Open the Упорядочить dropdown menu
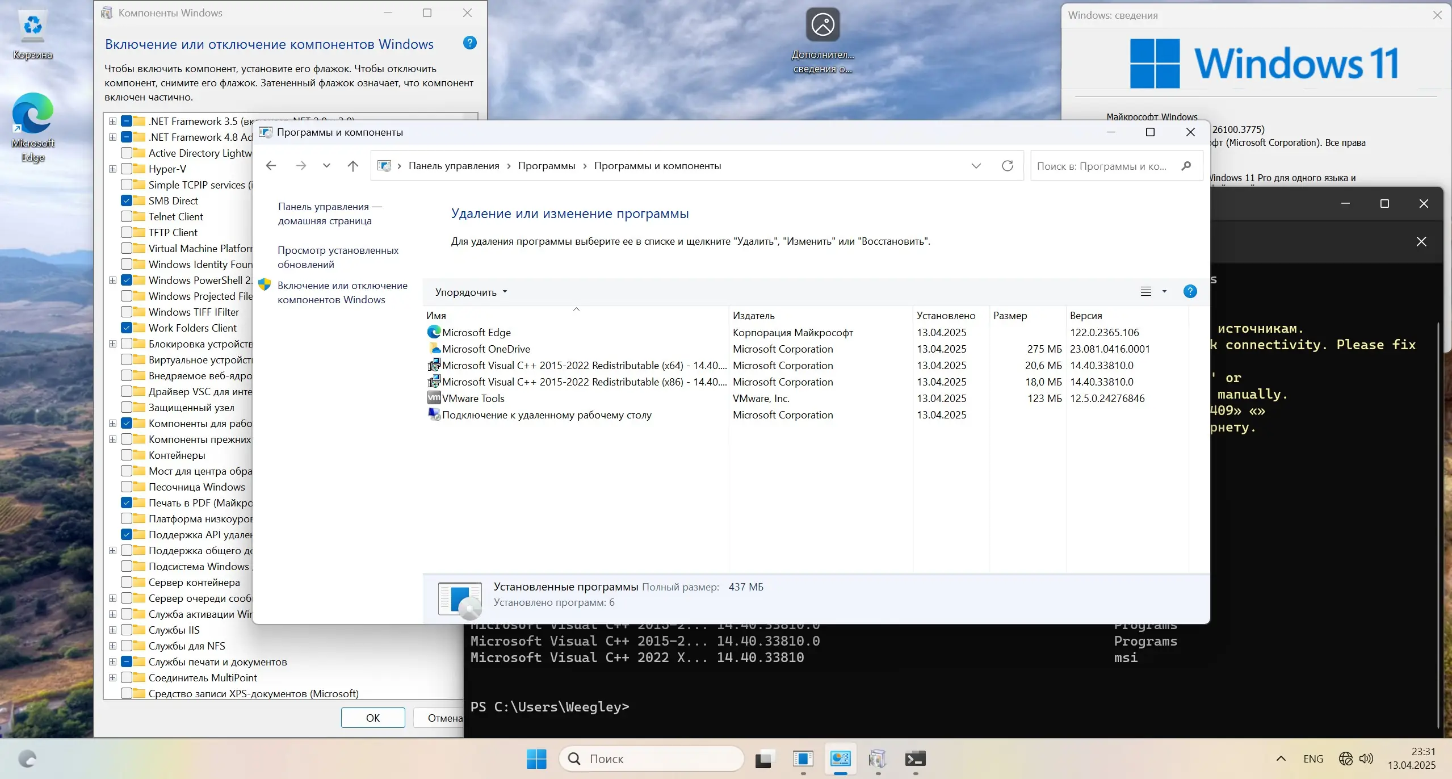Screen dimensions: 1452x779 tap(471, 292)
